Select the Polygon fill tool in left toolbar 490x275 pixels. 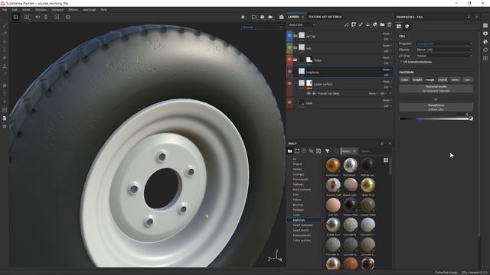[x=5, y=50]
